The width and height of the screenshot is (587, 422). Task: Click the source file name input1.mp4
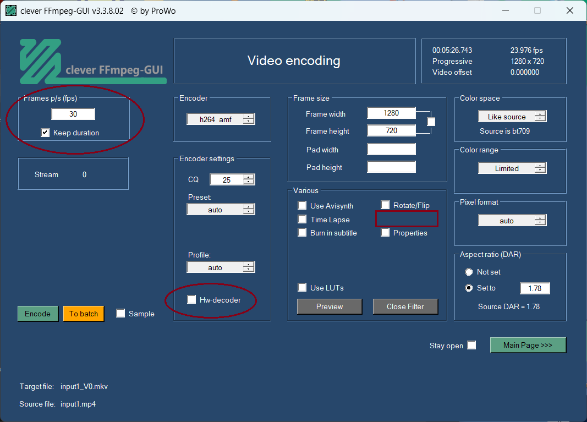pos(78,404)
